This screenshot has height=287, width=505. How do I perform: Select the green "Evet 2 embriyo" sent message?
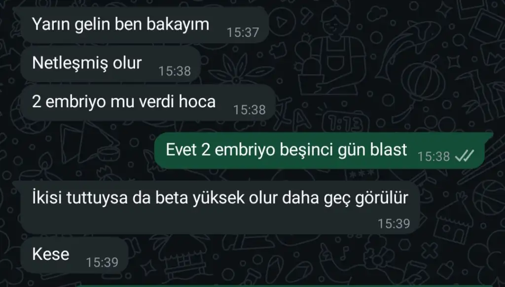click(324, 151)
